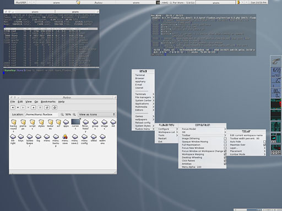The image size is (282, 211).
Task: Go up one directory in the file manager
Action: click(x=34, y=108)
